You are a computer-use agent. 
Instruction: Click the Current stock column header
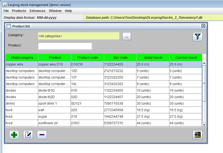pos(186,57)
